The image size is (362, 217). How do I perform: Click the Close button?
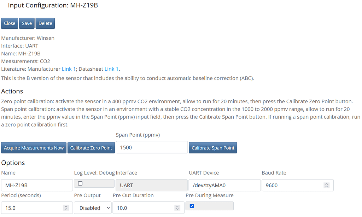click(10, 23)
